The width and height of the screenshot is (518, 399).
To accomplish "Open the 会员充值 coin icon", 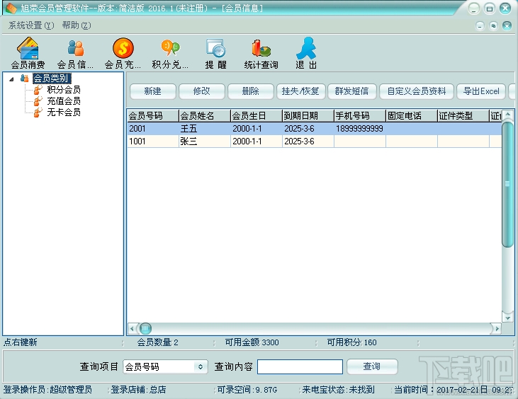I will [123, 48].
